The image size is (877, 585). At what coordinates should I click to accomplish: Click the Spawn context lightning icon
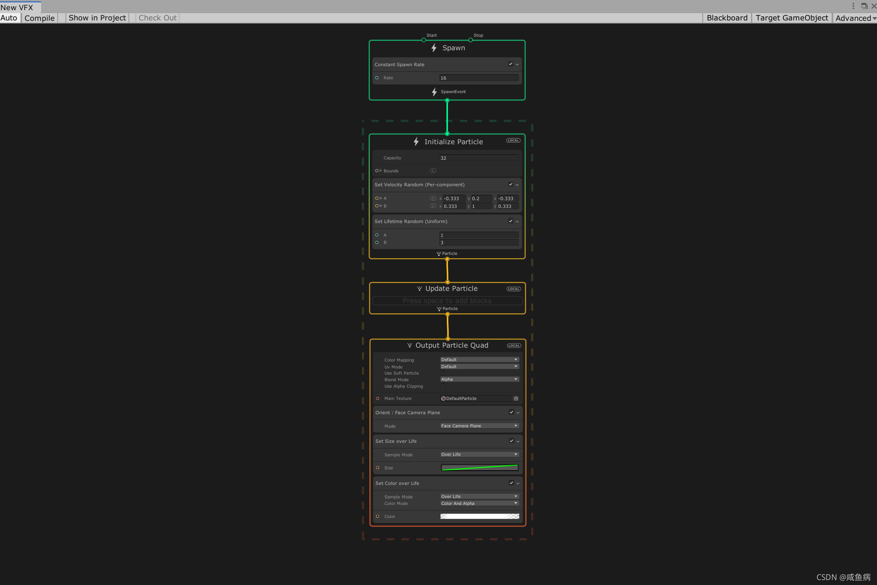point(434,48)
